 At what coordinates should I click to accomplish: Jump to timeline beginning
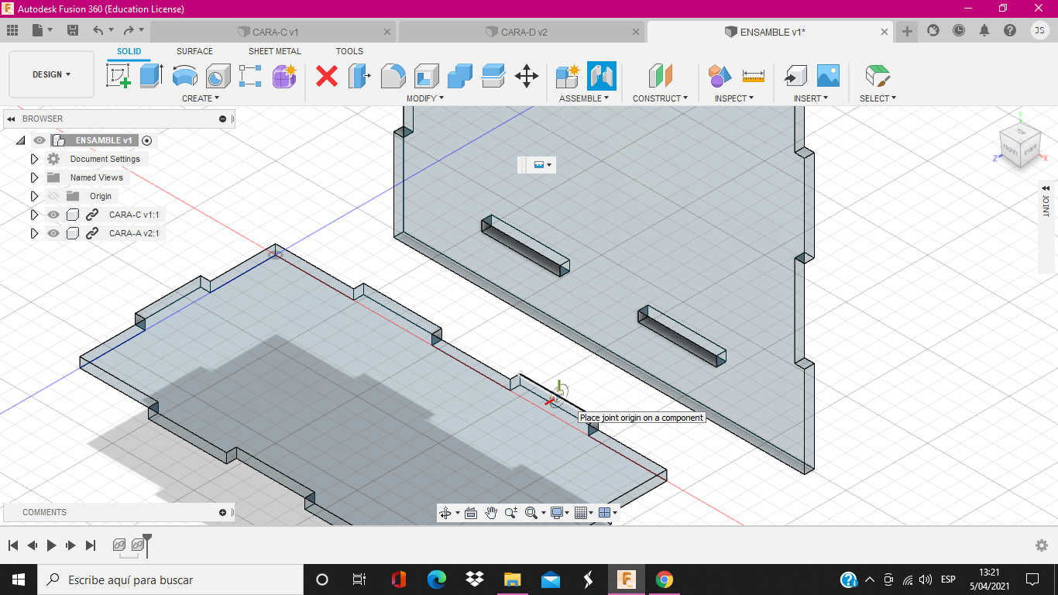[x=13, y=545]
